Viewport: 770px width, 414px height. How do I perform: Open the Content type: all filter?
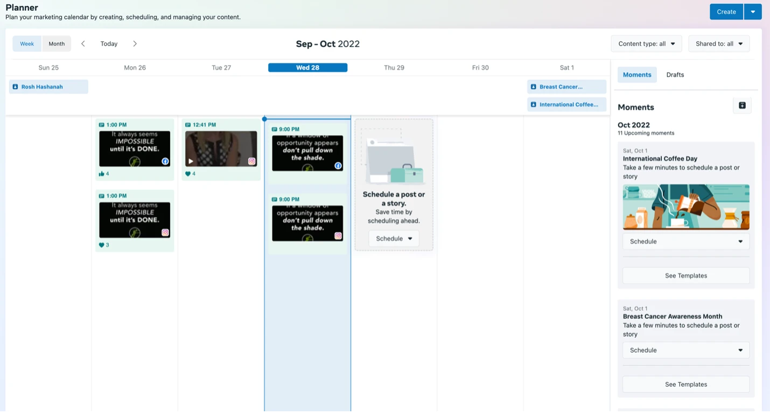646,44
